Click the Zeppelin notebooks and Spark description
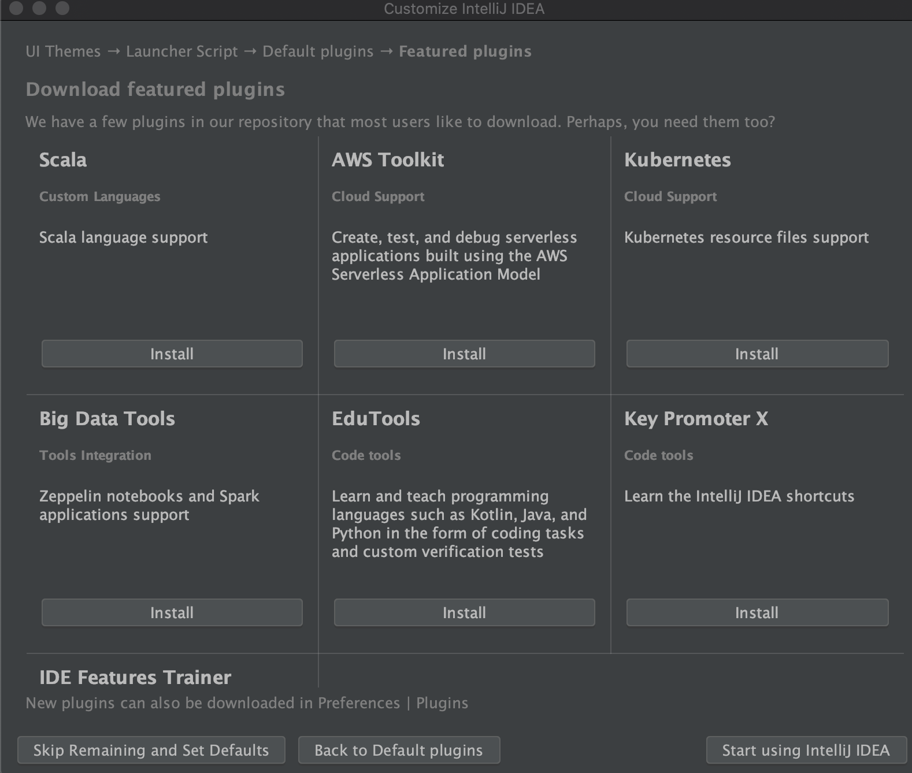This screenshot has height=773, width=912. point(149,506)
